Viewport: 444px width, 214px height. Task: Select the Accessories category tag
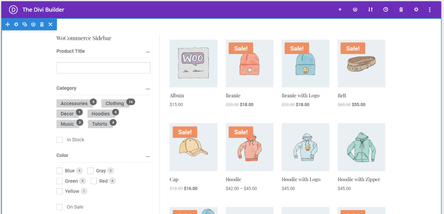point(74,103)
